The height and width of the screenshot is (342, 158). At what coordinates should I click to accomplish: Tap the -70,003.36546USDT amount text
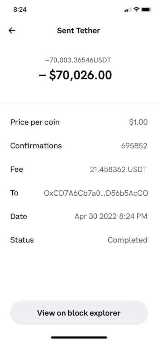78,60
